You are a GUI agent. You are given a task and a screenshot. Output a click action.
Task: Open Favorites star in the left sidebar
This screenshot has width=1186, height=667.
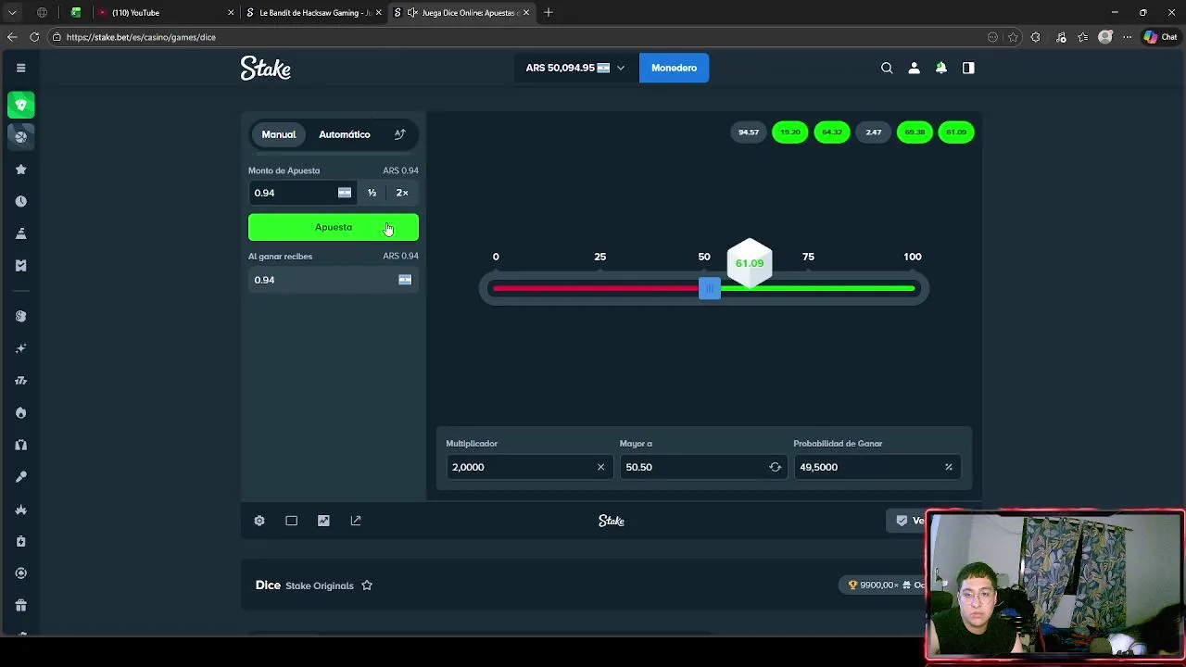pos(20,170)
